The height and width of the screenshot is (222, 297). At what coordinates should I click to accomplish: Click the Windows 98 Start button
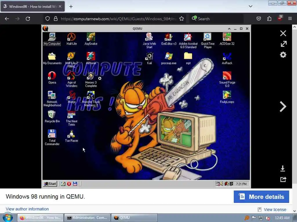tap(50, 184)
